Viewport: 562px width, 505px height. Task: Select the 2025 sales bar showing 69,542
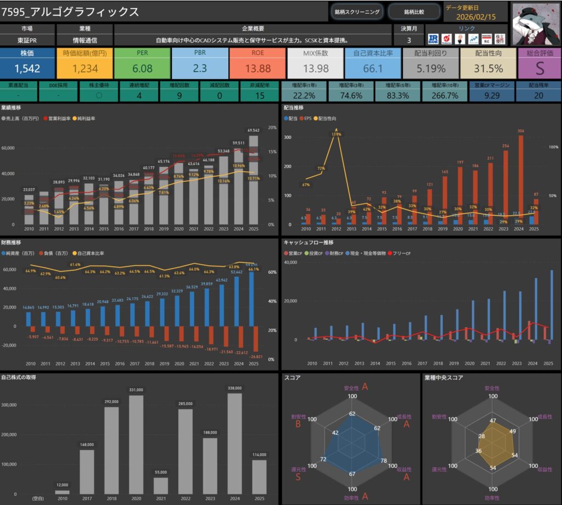click(253, 181)
